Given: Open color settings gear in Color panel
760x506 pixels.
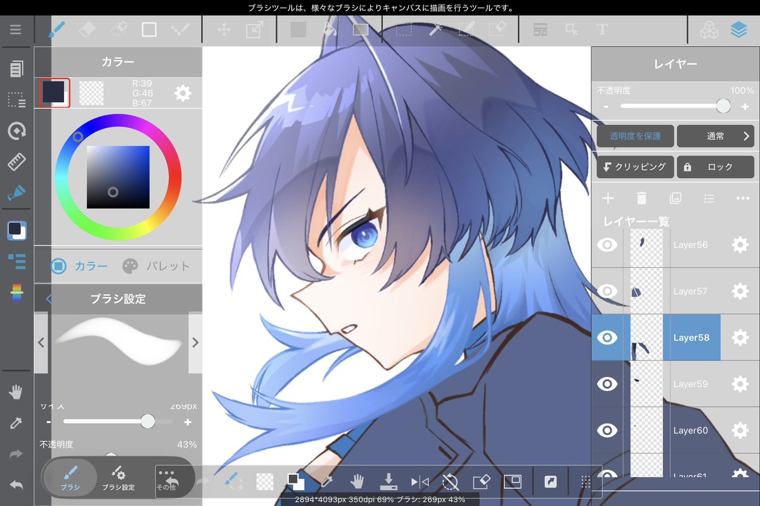Looking at the screenshot, I should pyautogui.click(x=183, y=93).
